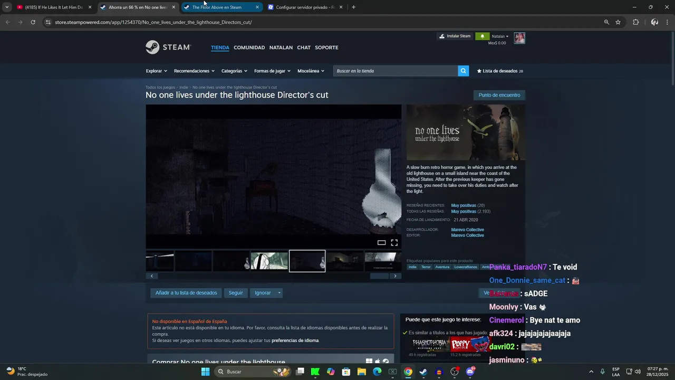Open Steam from the taskbar
This screenshot has width=675, height=380.
[x=423, y=372]
